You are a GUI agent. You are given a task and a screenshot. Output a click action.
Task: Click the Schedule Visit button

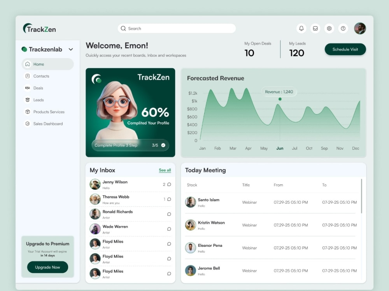tap(345, 49)
